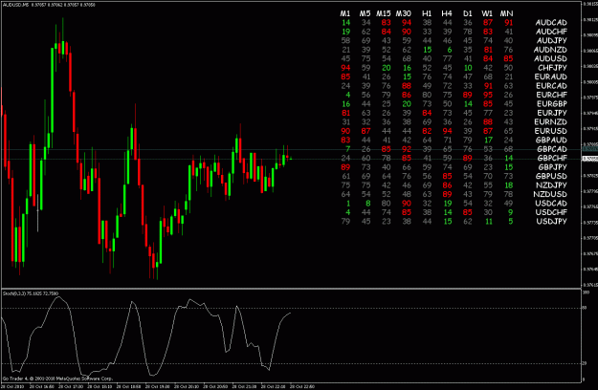Select the USDCAD pair label
The height and width of the screenshot is (390, 598).
click(x=551, y=204)
